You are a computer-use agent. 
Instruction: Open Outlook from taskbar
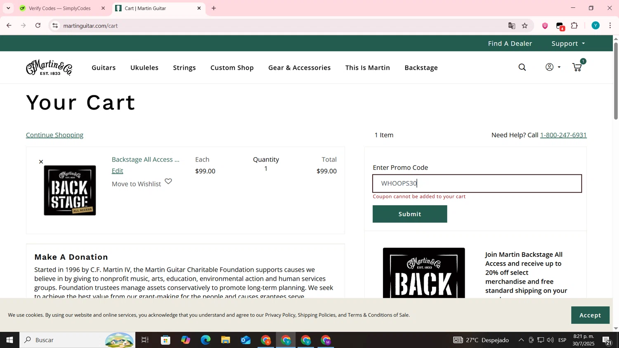pyautogui.click(x=246, y=340)
